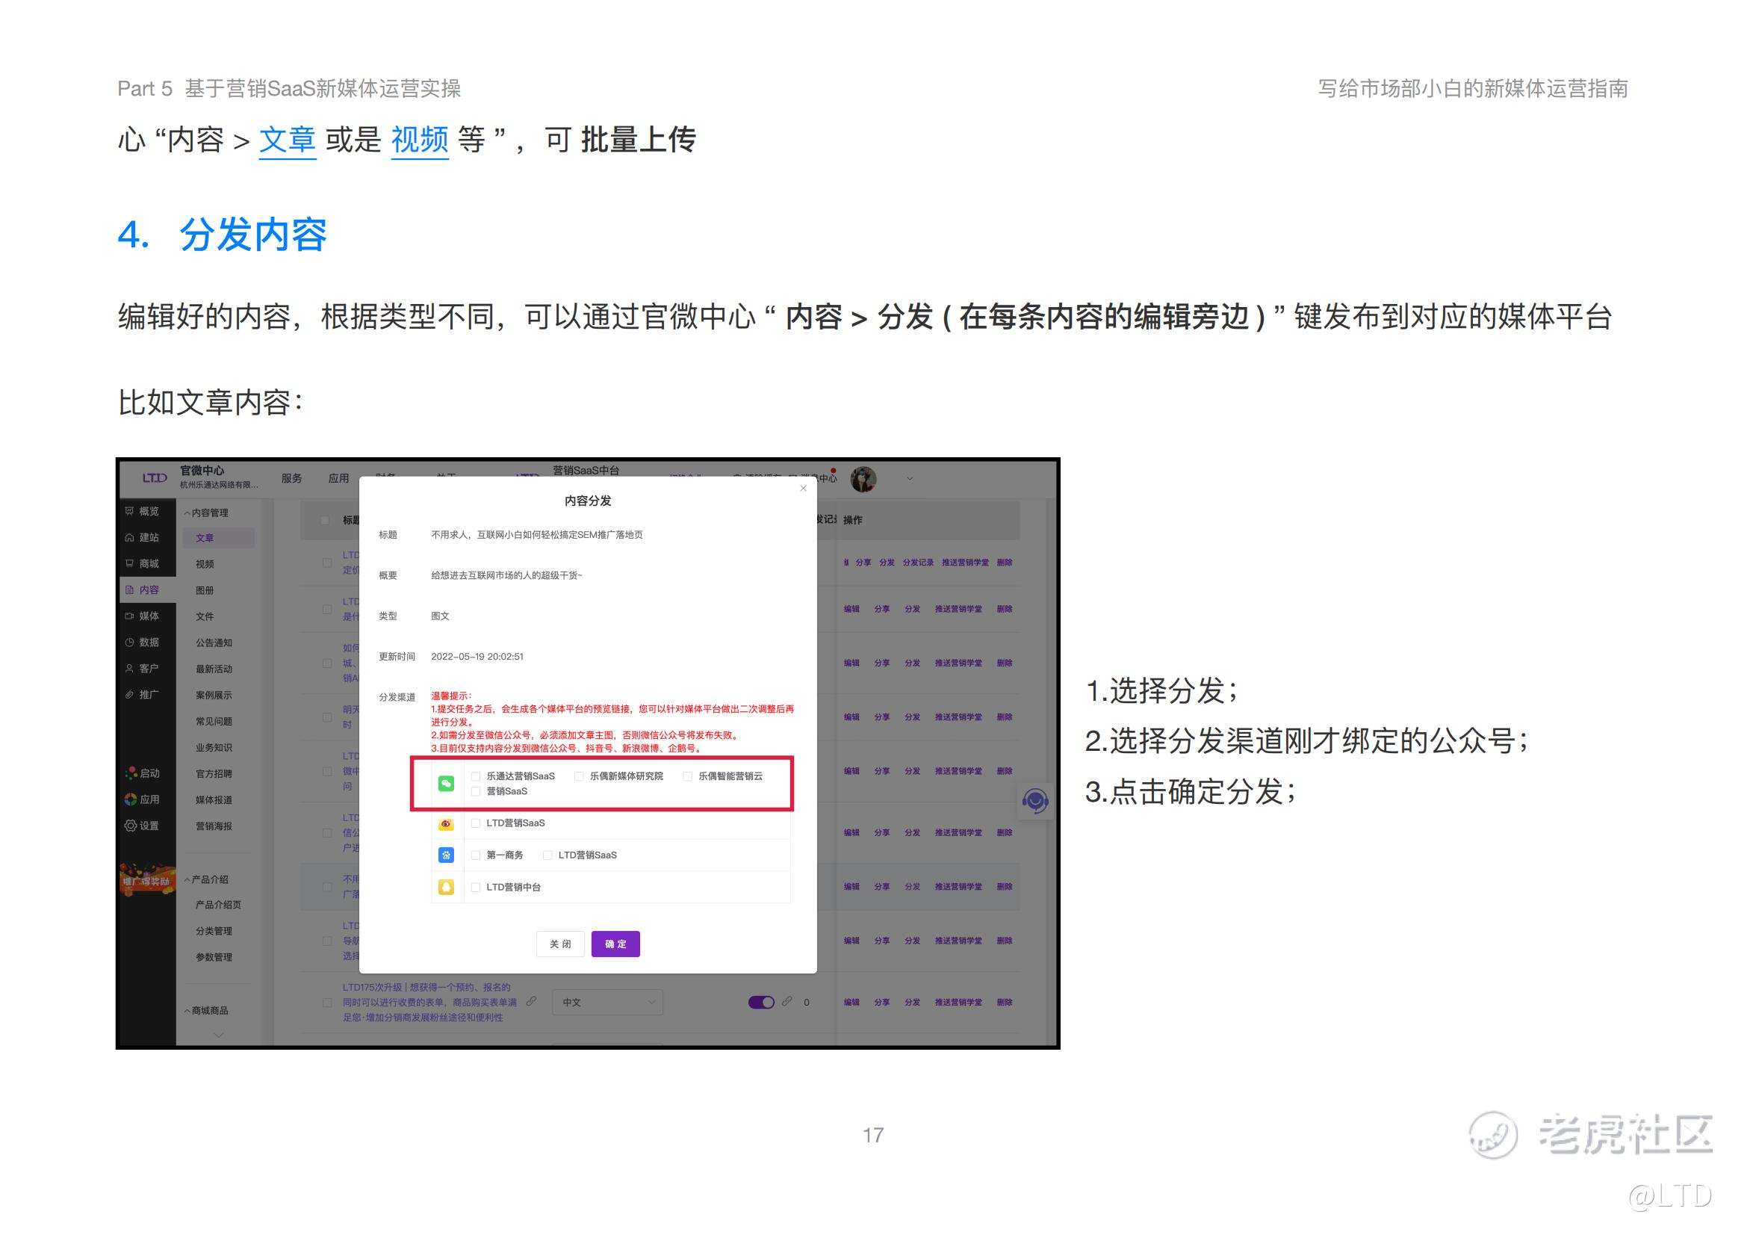This screenshot has height=1235, width=1747.
Task: Open the 服务 top menu item
Action: pyautogui.click(x=291, y=478)
